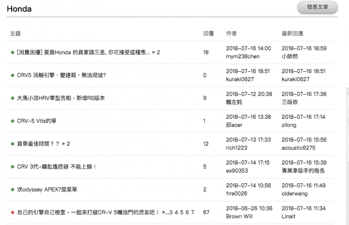This screenshot has height=225, width=349.
Task: Click the 回覆 column header
Action: coord(208,33)
